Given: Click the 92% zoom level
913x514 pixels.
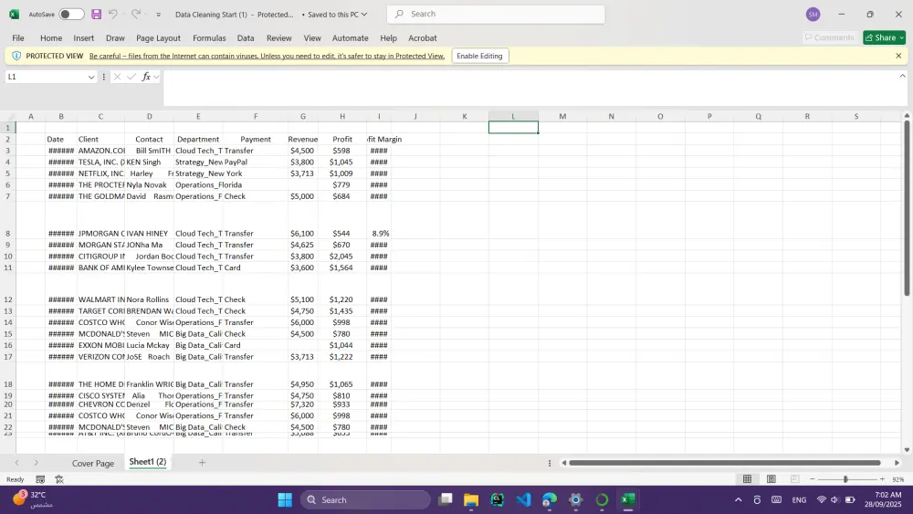Looking at the screenshot, I should (x=897, y=479).
